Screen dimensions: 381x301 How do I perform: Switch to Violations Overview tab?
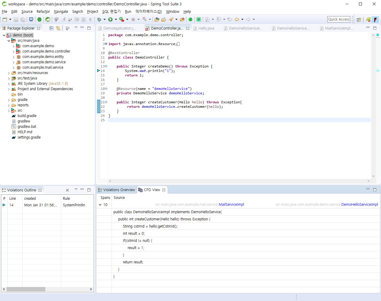point(116,190)
